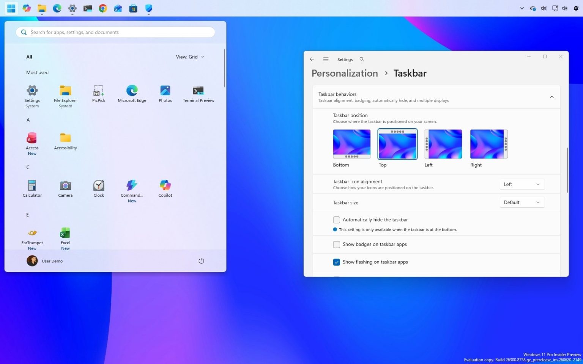Viewport: 583px width, 364px height.
Task: Choose the Left taskbar position
Action: pos(443,144)
